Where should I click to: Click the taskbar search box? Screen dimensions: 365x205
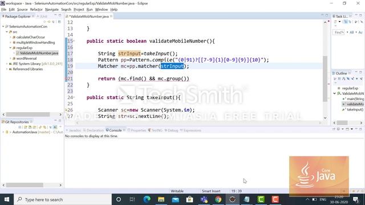tap(63, 199)
